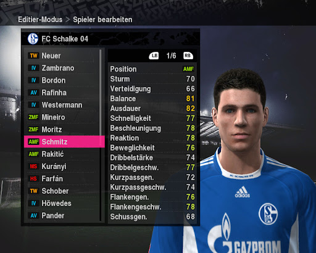The height and width of the screenshot is (253, 316).
Task: Click the highlighted Schmitz entry
Action: pyautogui.click(x=64, y=142)
